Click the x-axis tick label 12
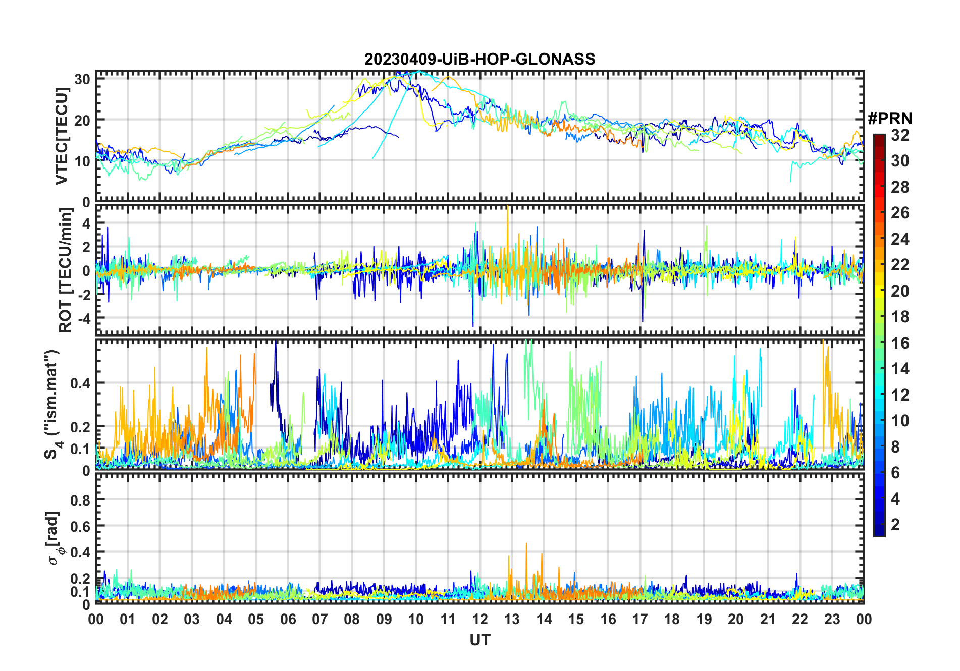Image resolution: width=960 pixels, height=671 pixels. (x=479, y=619)
